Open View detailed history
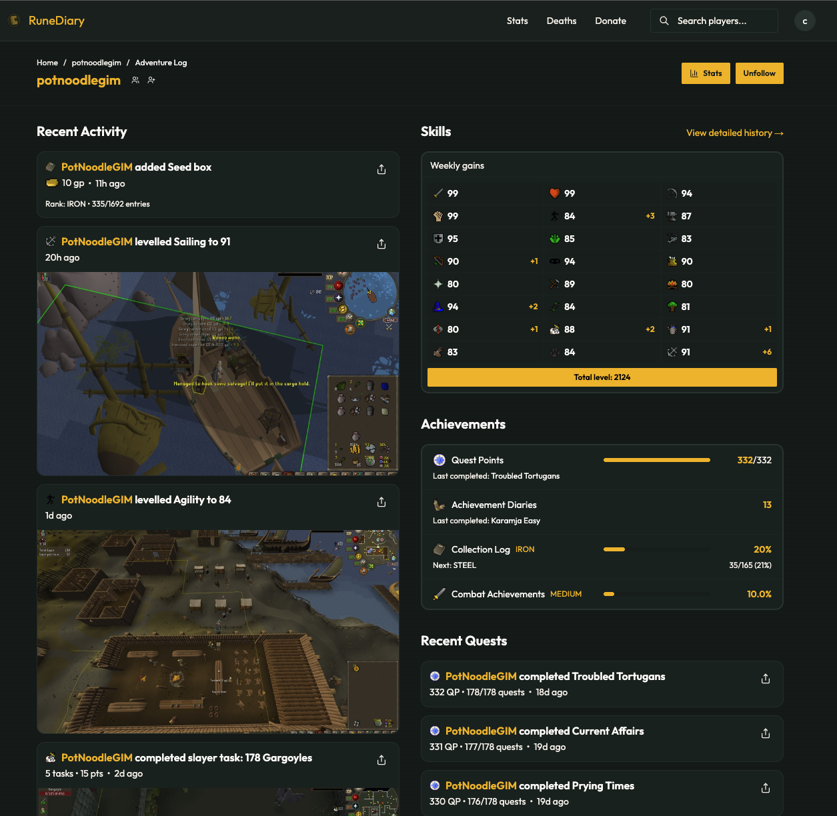 tap(734, 133)
